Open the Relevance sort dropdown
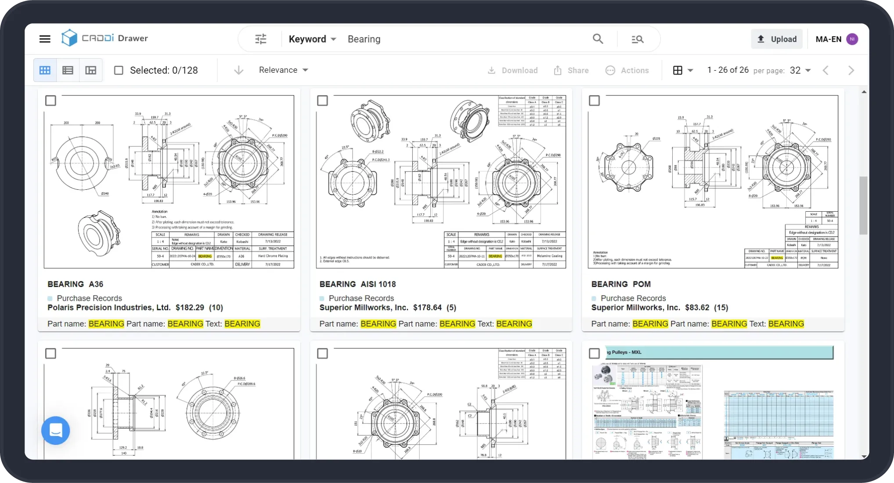The height and width of the screenshot is (483, 894). pyautogui.click(x=283, y=70)
